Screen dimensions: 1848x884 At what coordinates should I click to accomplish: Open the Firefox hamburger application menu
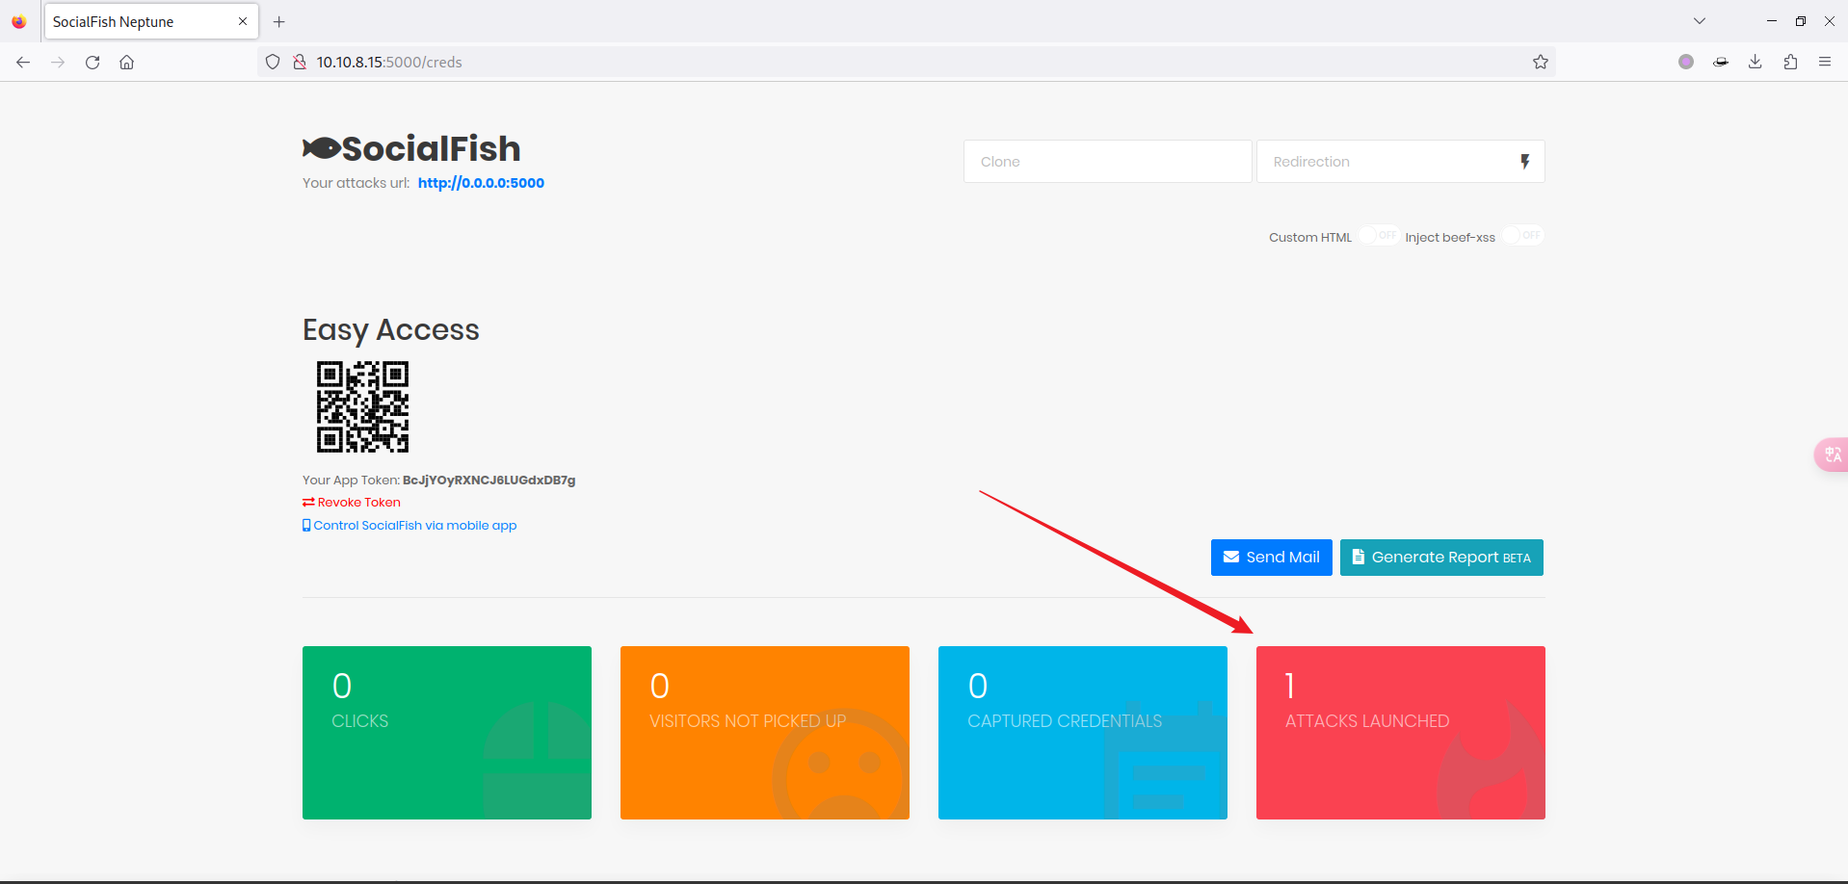[x=1825, y=62]
